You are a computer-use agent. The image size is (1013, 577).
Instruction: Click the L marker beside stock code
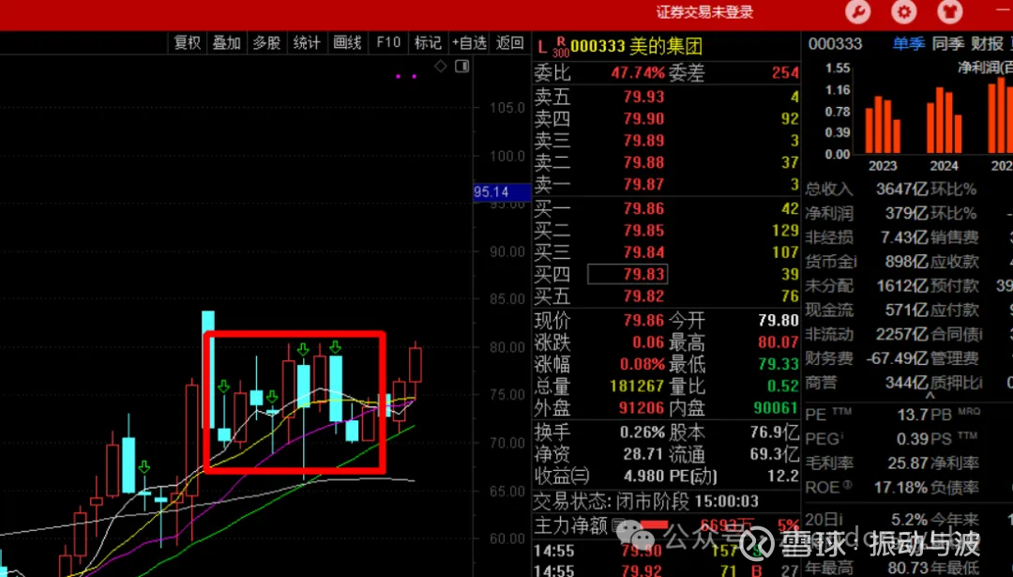pos(542,47)
